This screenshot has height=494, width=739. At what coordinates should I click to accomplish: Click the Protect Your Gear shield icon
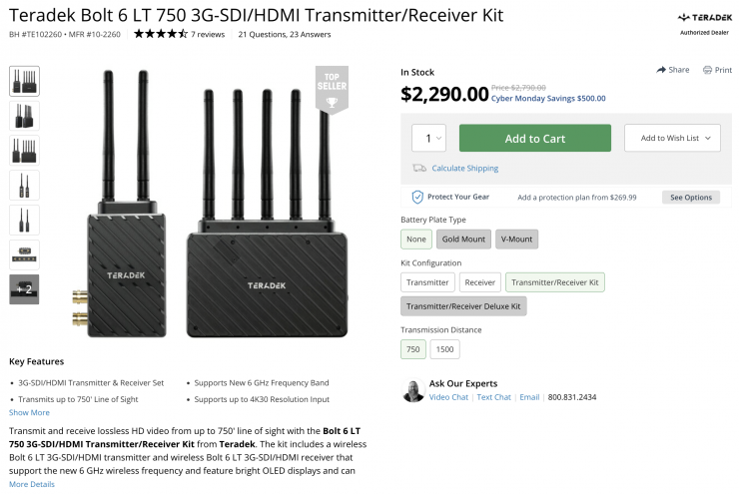coord(417,197)
